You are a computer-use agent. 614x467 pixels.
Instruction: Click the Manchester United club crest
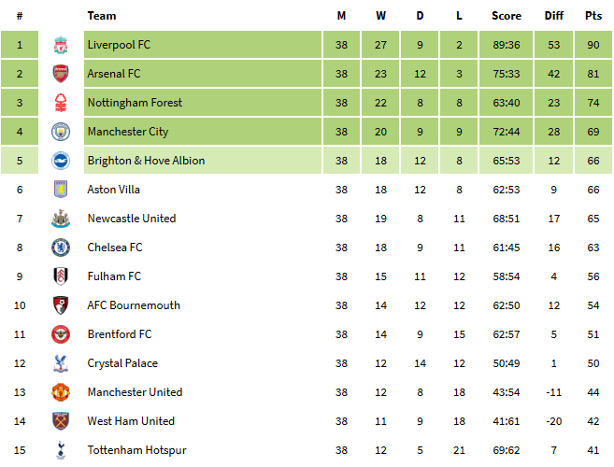(61, 392)
